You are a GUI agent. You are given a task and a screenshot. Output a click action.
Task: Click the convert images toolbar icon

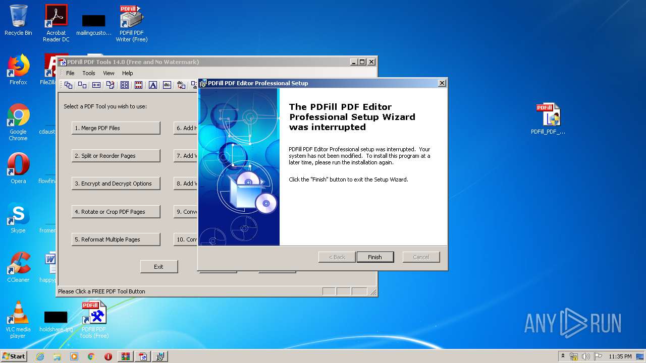coord(181,85)
